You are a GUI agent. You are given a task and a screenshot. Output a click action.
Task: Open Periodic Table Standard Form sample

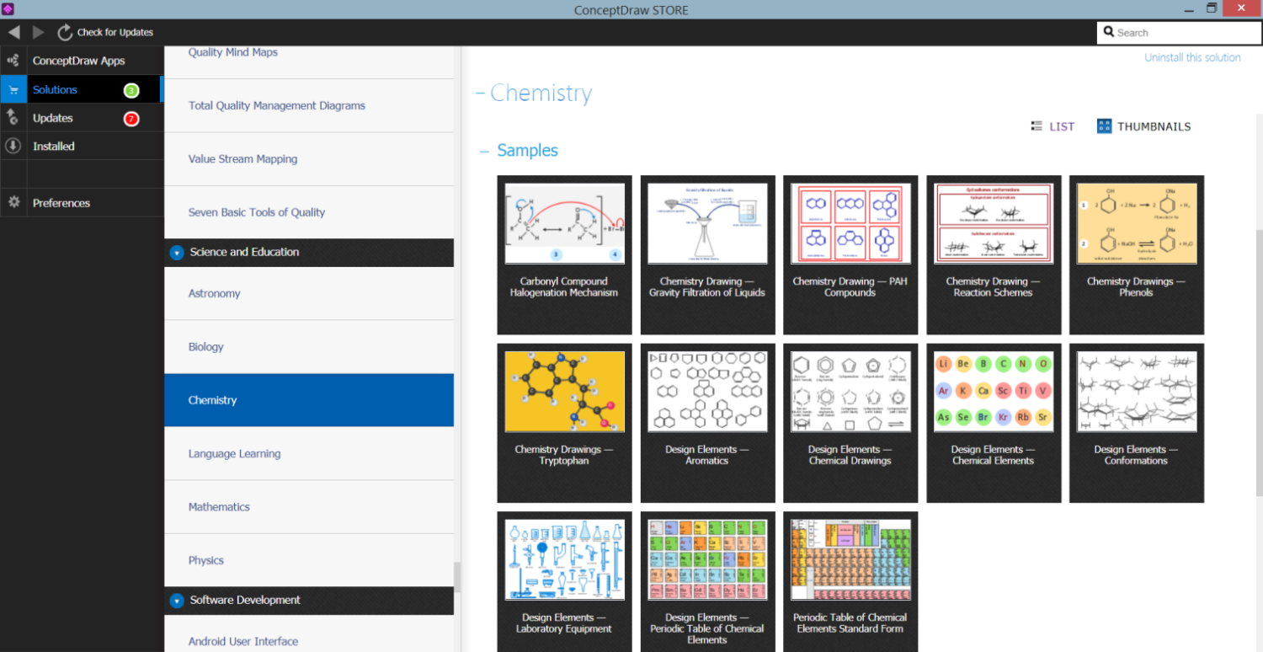(x=850, y=581)
